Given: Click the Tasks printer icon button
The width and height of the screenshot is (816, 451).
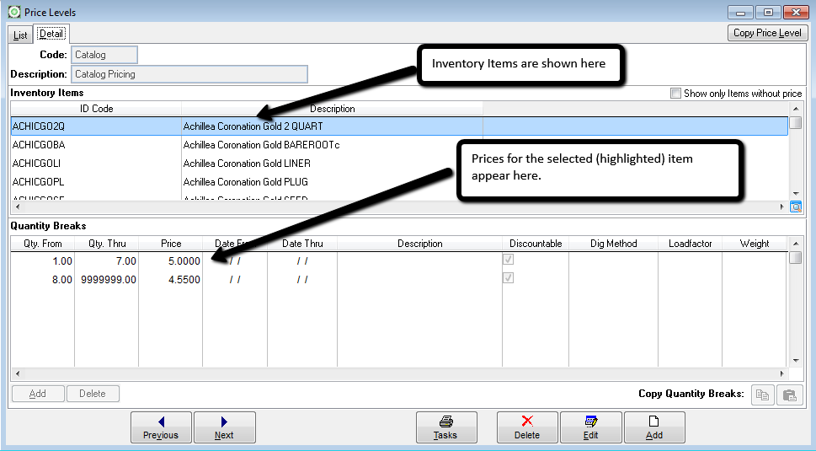Looking at the screenshot, I should click(x=446, y=427).
